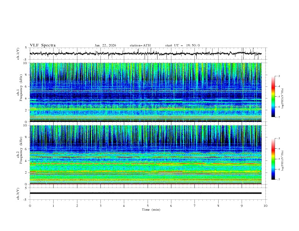299x231 pixels.
Task: Click the "-5" tick on ch.3(V) axis
Action: tap(26, 200)
